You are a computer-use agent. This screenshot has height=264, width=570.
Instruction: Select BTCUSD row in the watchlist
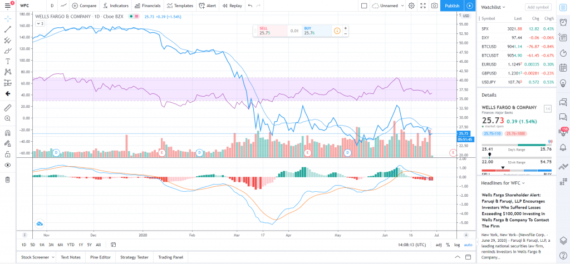pos(516,46)
